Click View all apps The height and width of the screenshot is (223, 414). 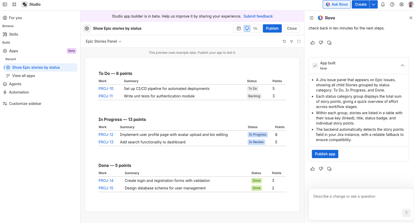(40, 76)
